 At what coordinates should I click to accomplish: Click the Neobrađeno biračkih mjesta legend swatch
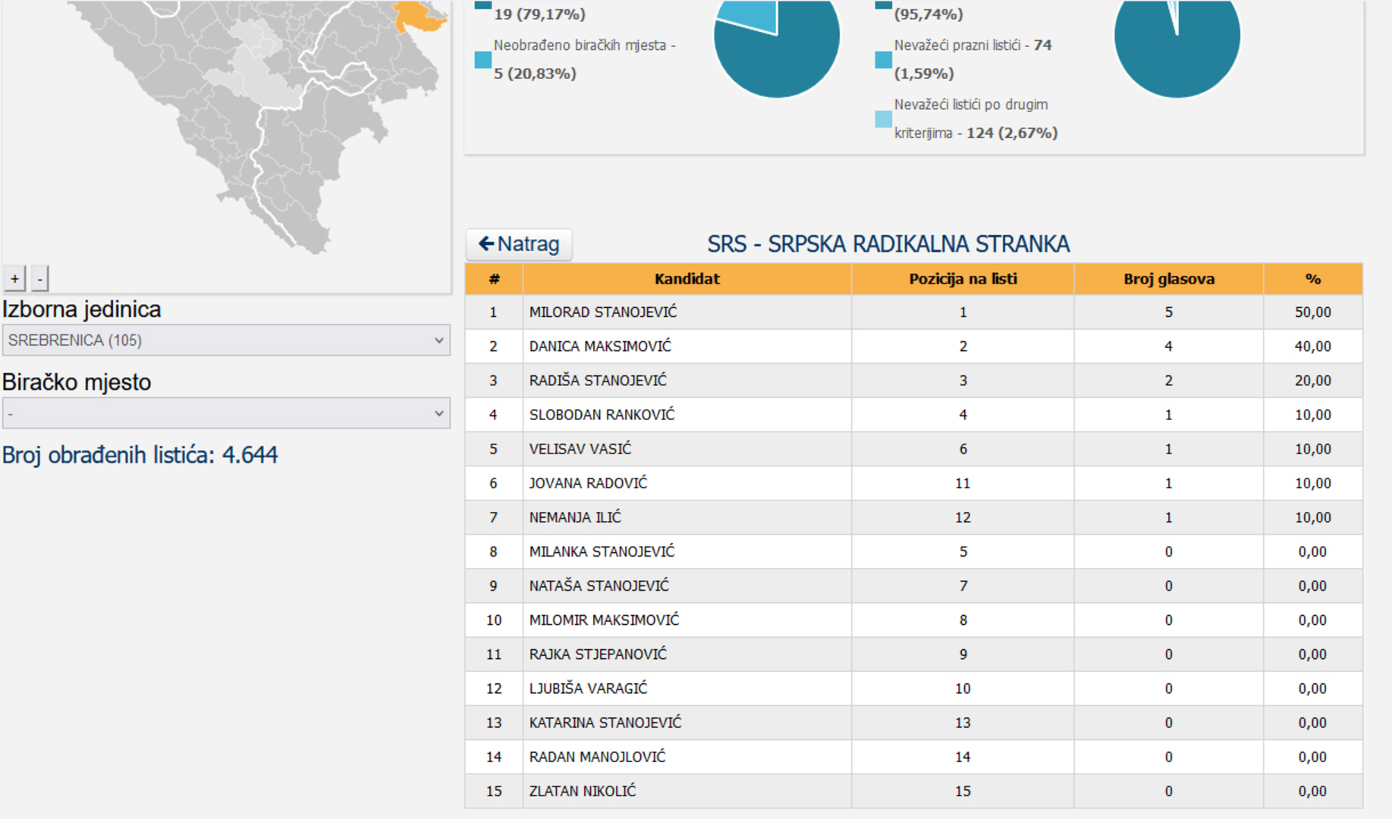[482, 60]
